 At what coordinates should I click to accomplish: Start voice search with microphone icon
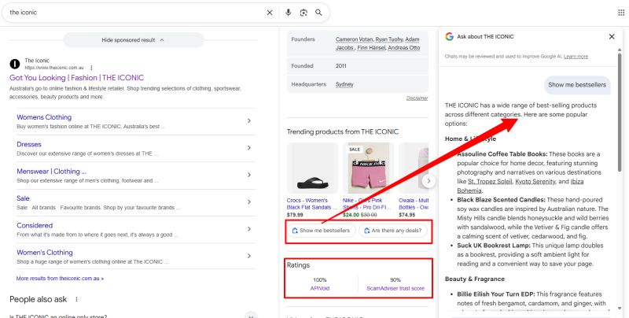[x=288, y=13]
